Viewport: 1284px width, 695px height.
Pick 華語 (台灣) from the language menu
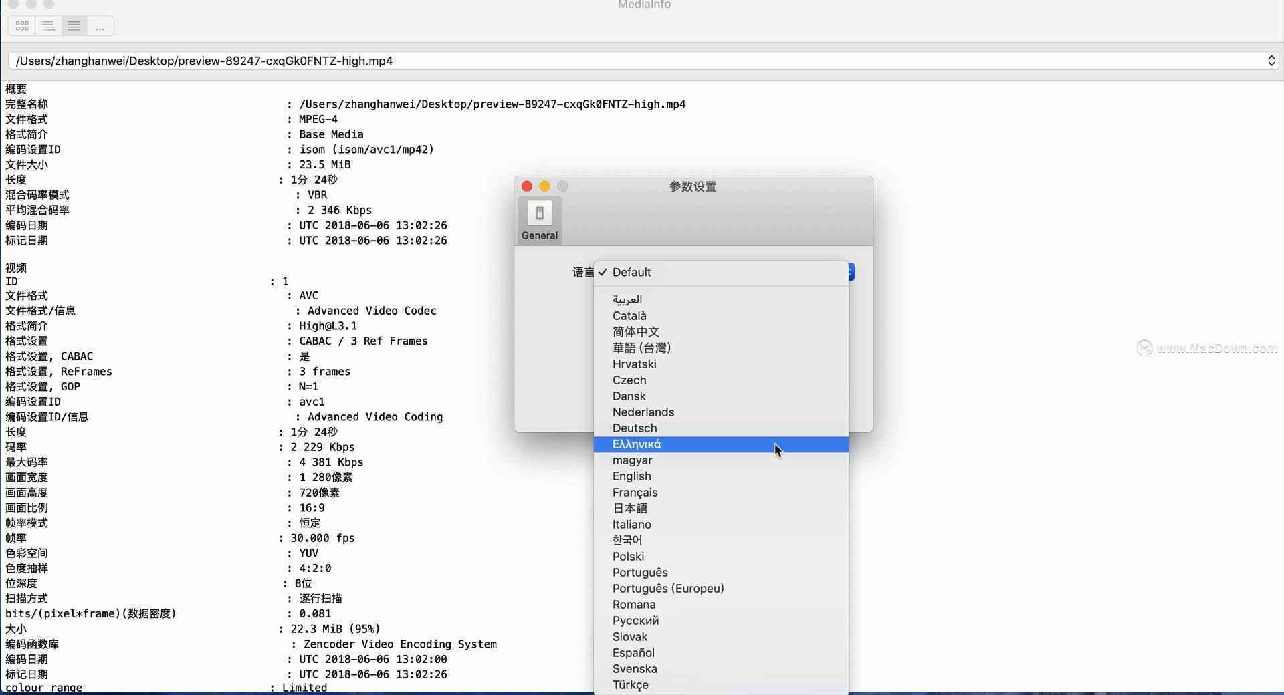pos(721,347)
